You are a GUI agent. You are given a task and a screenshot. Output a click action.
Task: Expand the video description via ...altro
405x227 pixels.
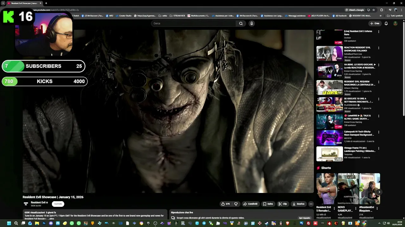[x=51, y=218]
